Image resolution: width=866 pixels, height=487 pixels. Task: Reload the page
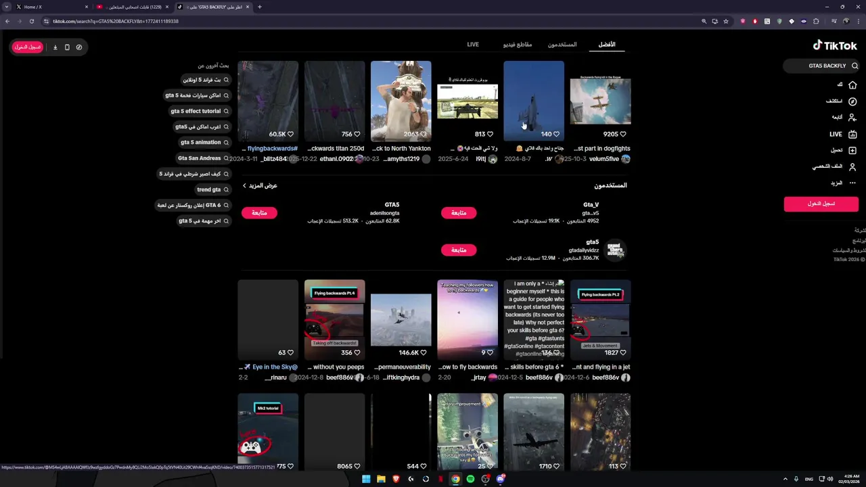coord(31,21)
